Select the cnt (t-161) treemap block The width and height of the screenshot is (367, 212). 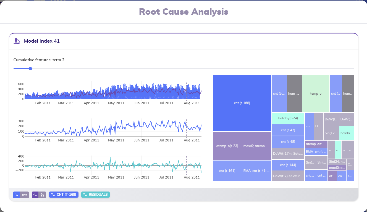pos(227,171)
